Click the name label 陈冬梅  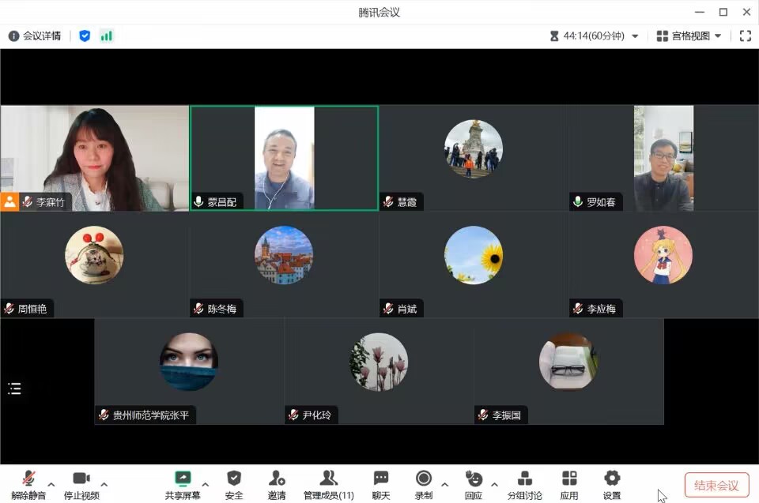tap(222, 309)
